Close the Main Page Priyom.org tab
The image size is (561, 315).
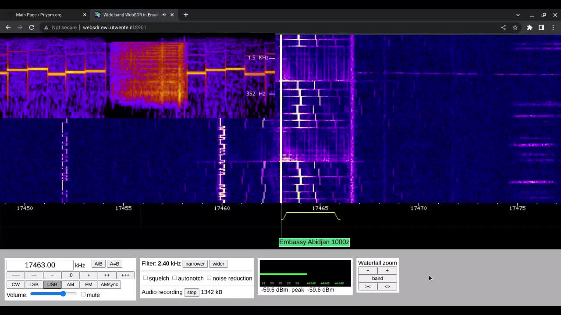click(x=85, y=14)
